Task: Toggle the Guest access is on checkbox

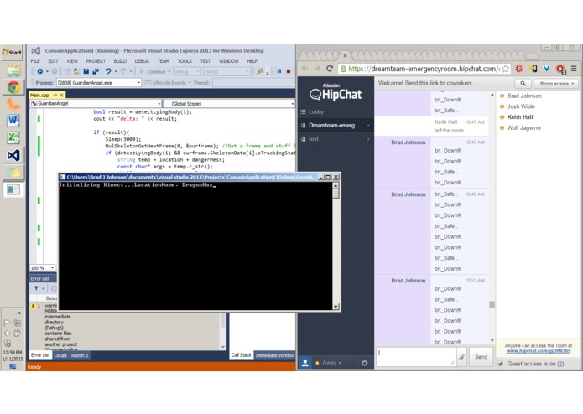Action: pyautogui.click(x=501, y=364)
